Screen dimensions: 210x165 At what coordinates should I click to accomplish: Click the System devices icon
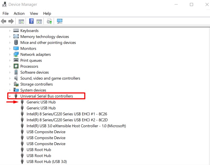click(16, 90)
